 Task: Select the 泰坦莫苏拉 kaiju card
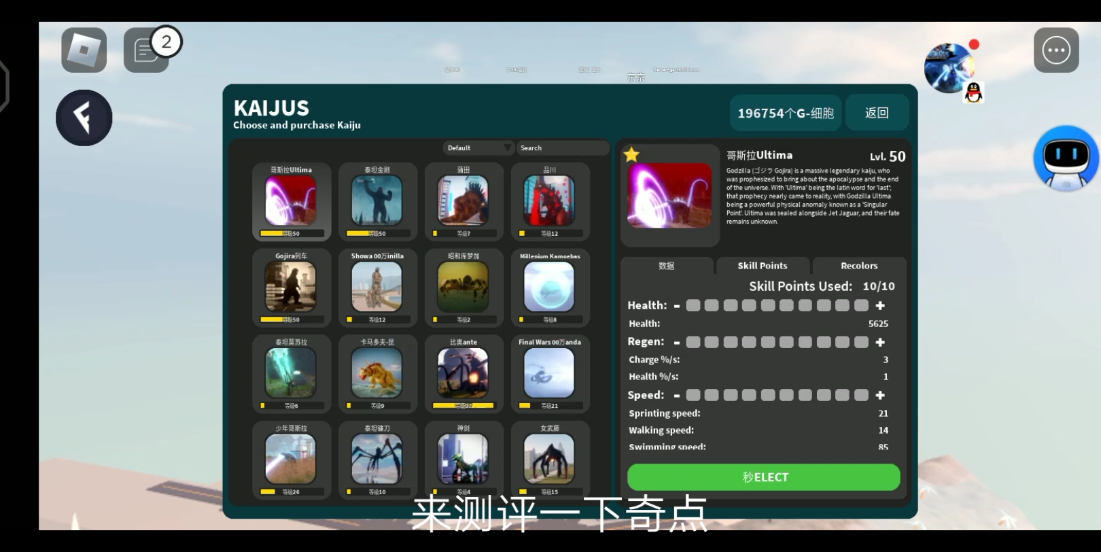[291, 374]
